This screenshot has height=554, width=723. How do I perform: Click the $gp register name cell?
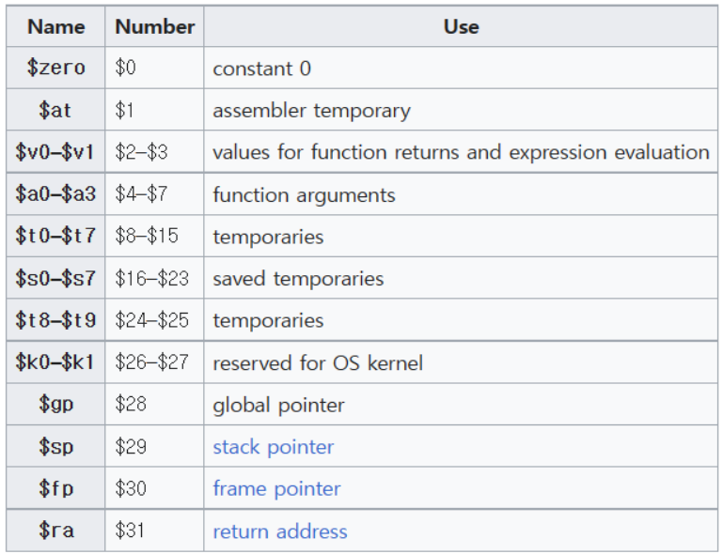[55, 405]
